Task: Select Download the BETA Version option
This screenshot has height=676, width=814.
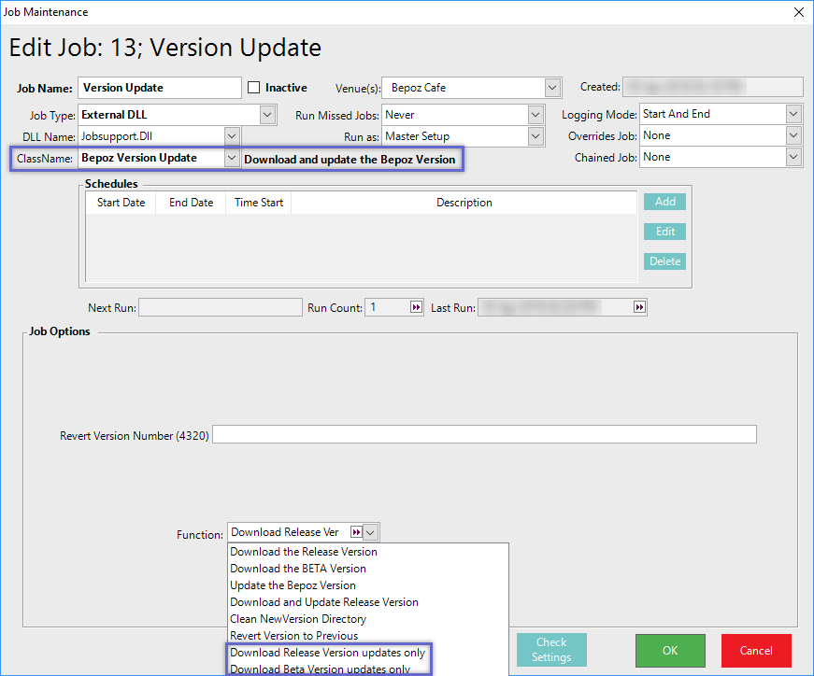Action: pos(298,569)
